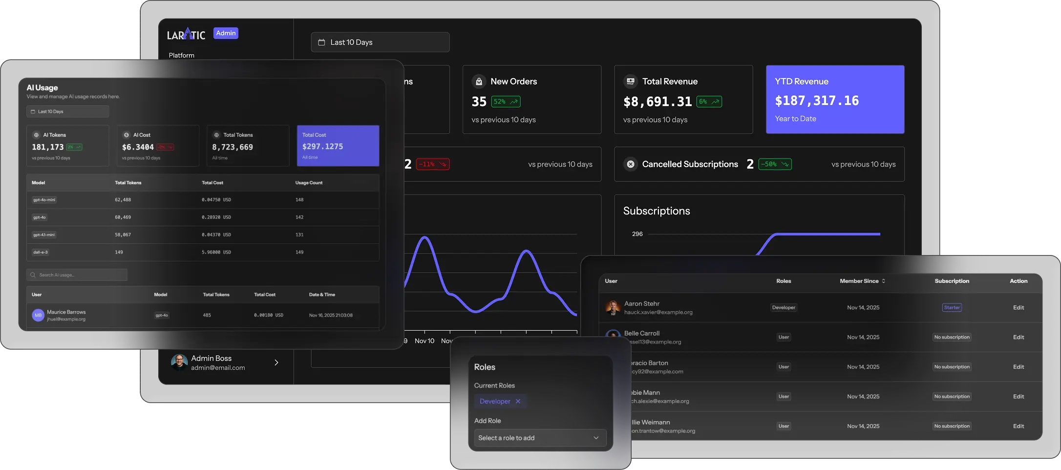Click the AI Tokens coin icon

(x=36, y=135)
